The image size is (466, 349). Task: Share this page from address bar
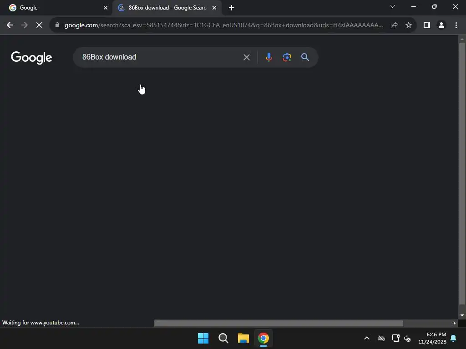(394, 25)
